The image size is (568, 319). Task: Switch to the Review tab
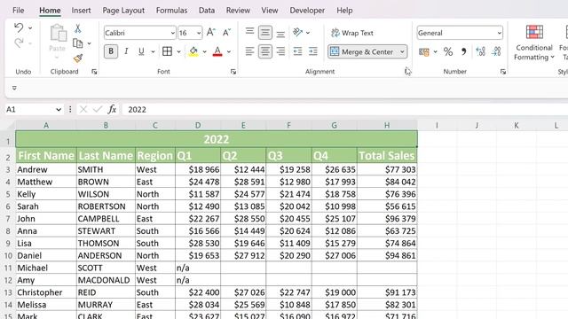[238, 10]
